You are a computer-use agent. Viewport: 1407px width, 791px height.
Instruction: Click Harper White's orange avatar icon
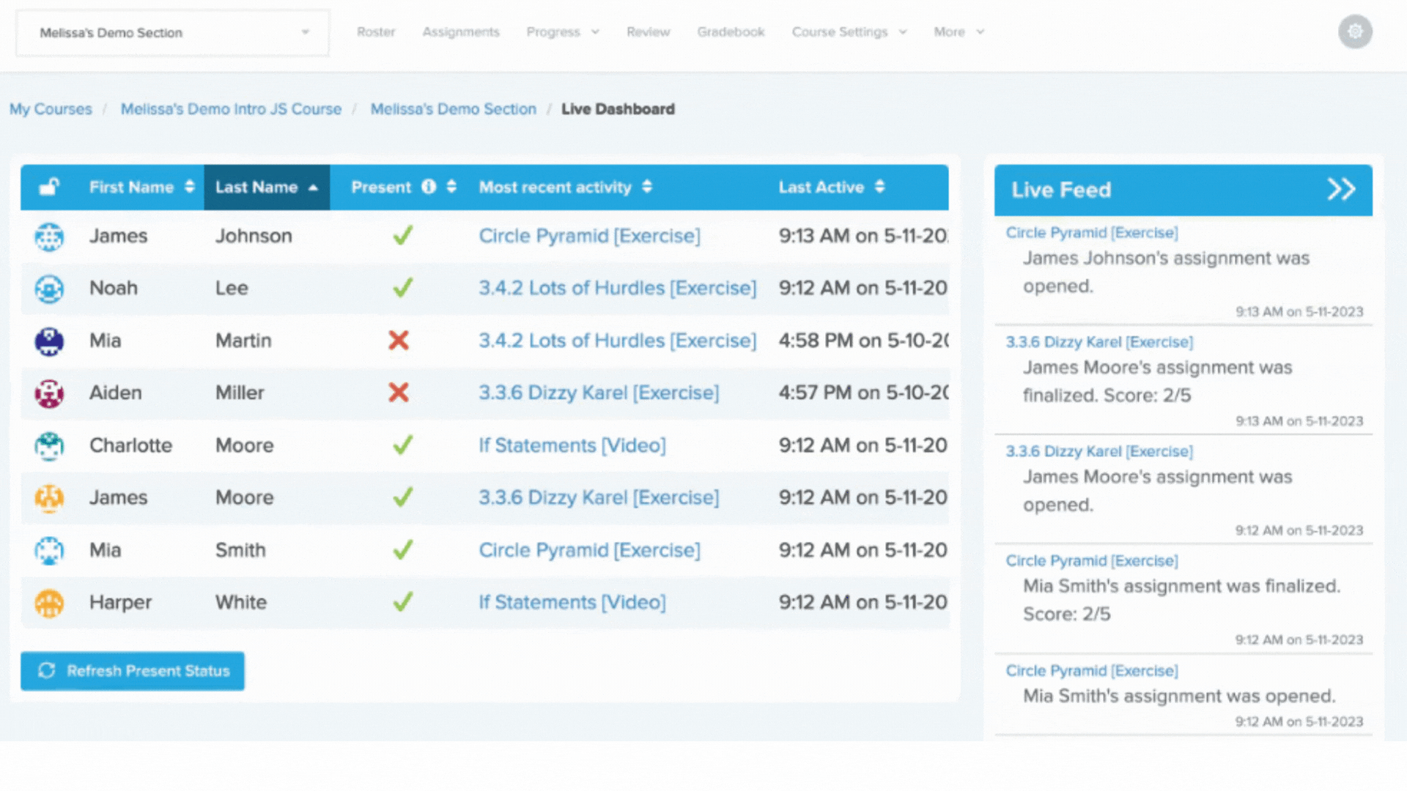coord(49,603)
